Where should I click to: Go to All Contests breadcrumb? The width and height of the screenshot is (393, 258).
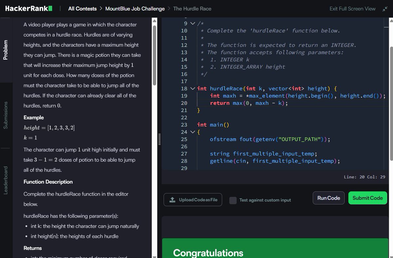(82, 9)
